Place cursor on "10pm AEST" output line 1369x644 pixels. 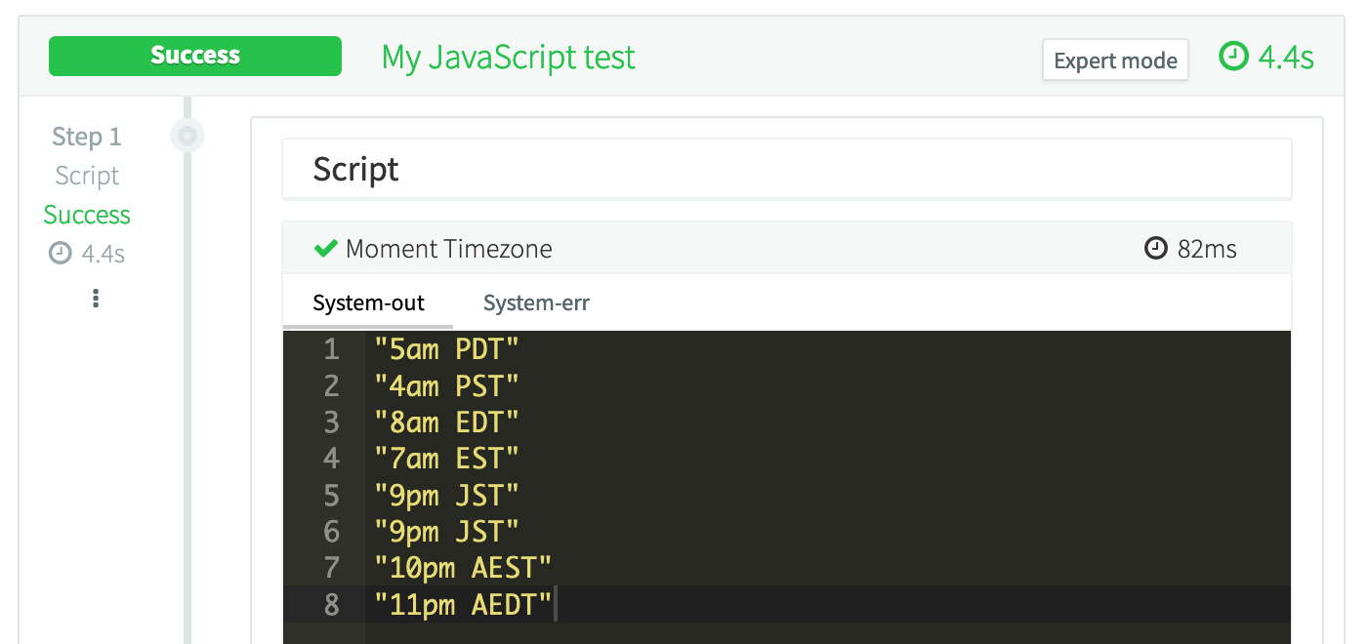(x=463, y=568)
